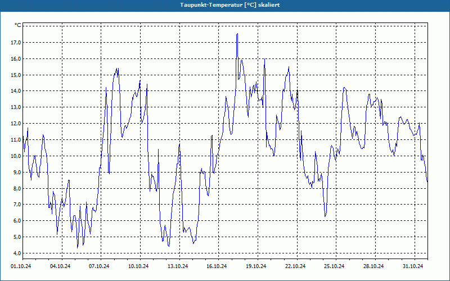Screen dimensions: 450x281
Task: Click the °C unit label
Action: [18, 25]
